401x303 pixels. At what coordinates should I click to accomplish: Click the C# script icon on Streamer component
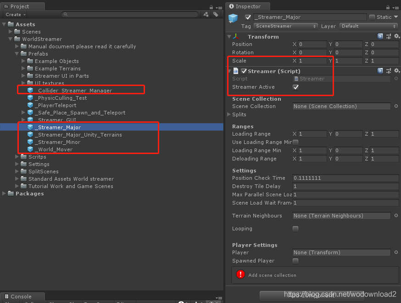tap(236, 71)
